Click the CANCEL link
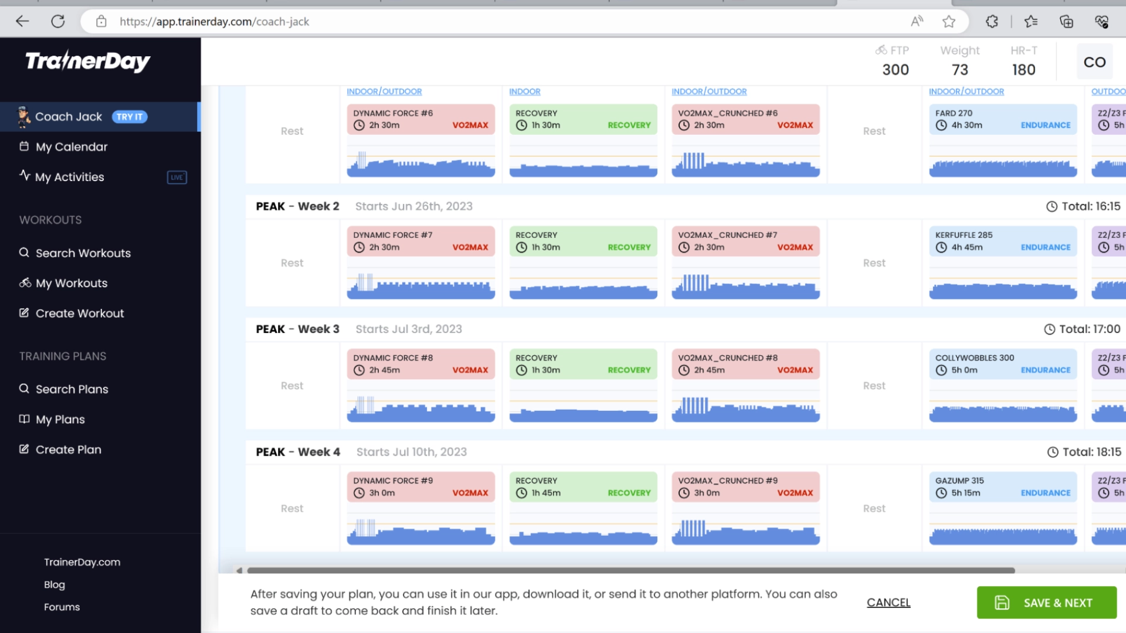 pyautogui.click(x=888, y=603)
